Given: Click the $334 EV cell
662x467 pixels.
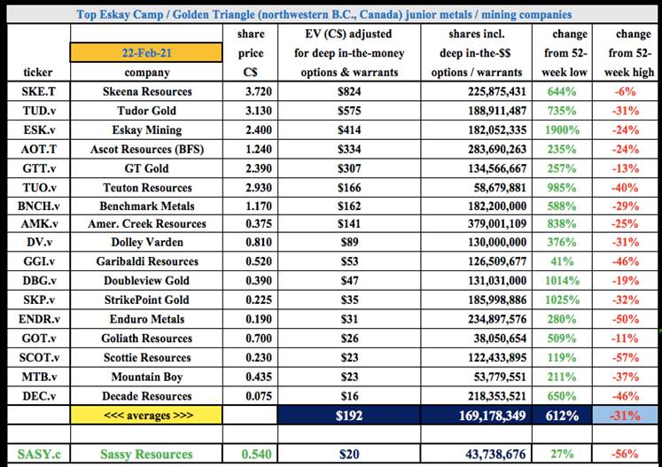Looking at the screenshot, I should 349,149.
